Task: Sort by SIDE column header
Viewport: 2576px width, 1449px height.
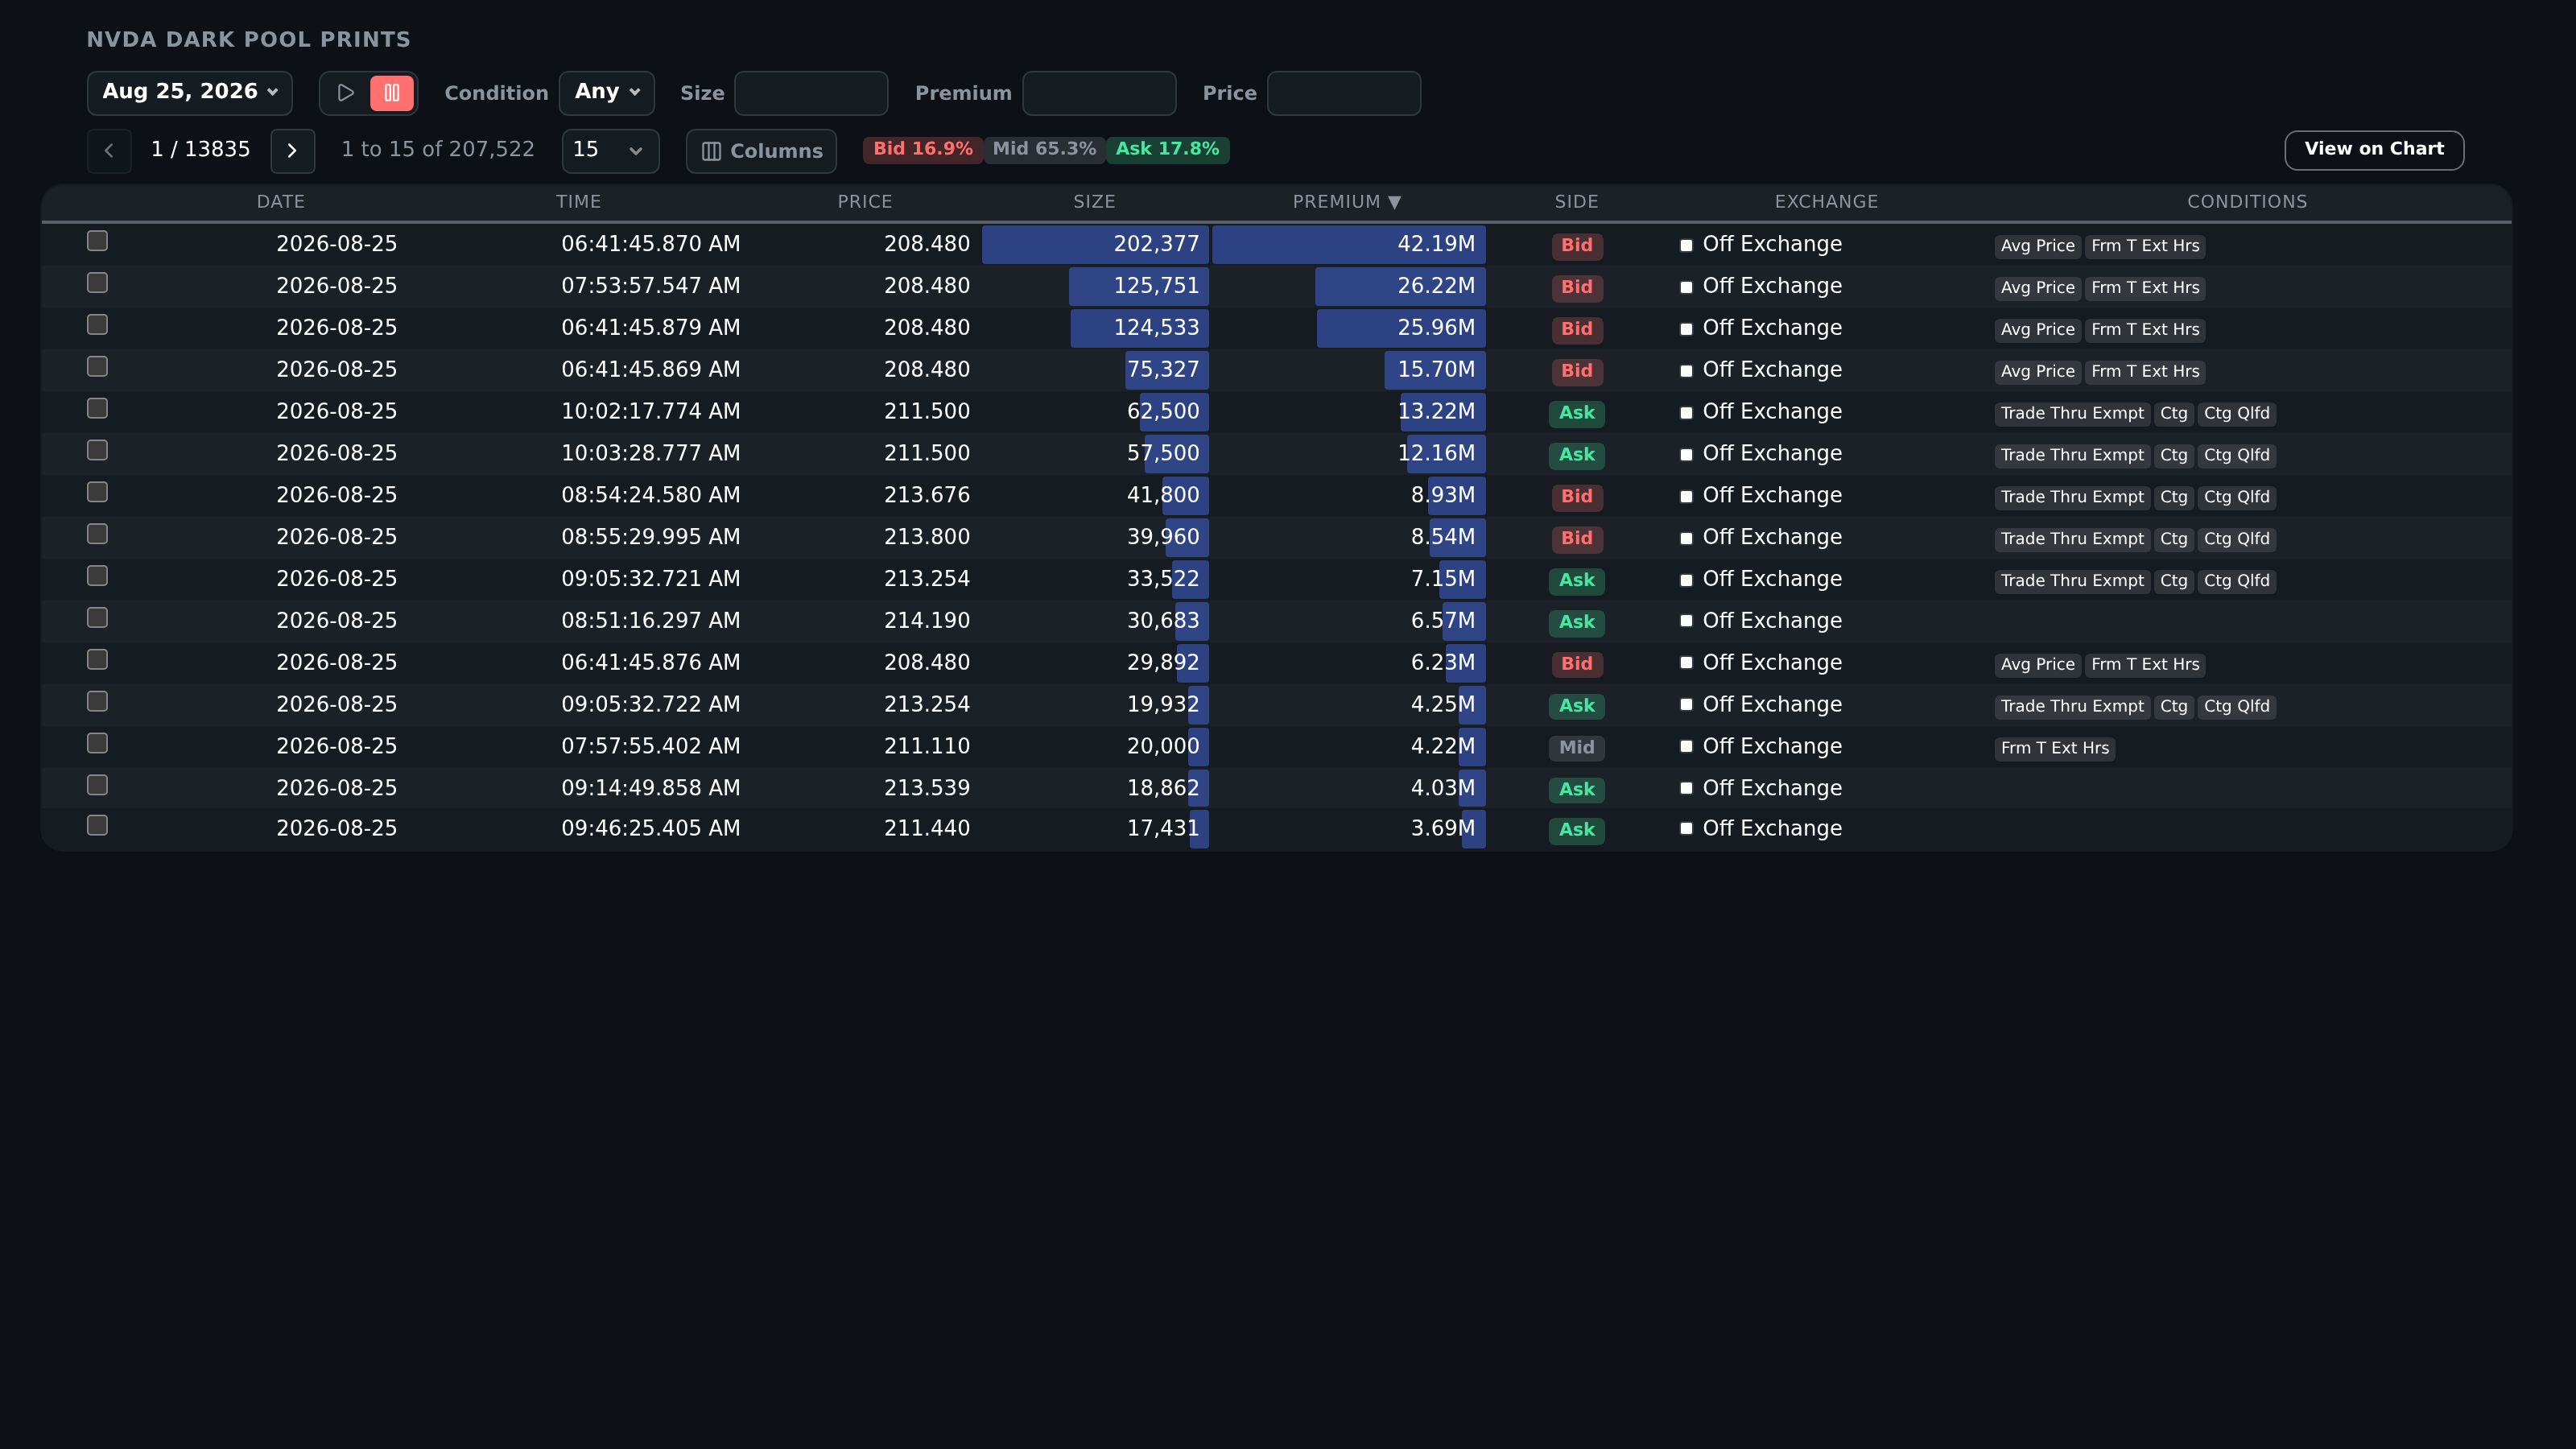Action: click(x=1576, y=202)
